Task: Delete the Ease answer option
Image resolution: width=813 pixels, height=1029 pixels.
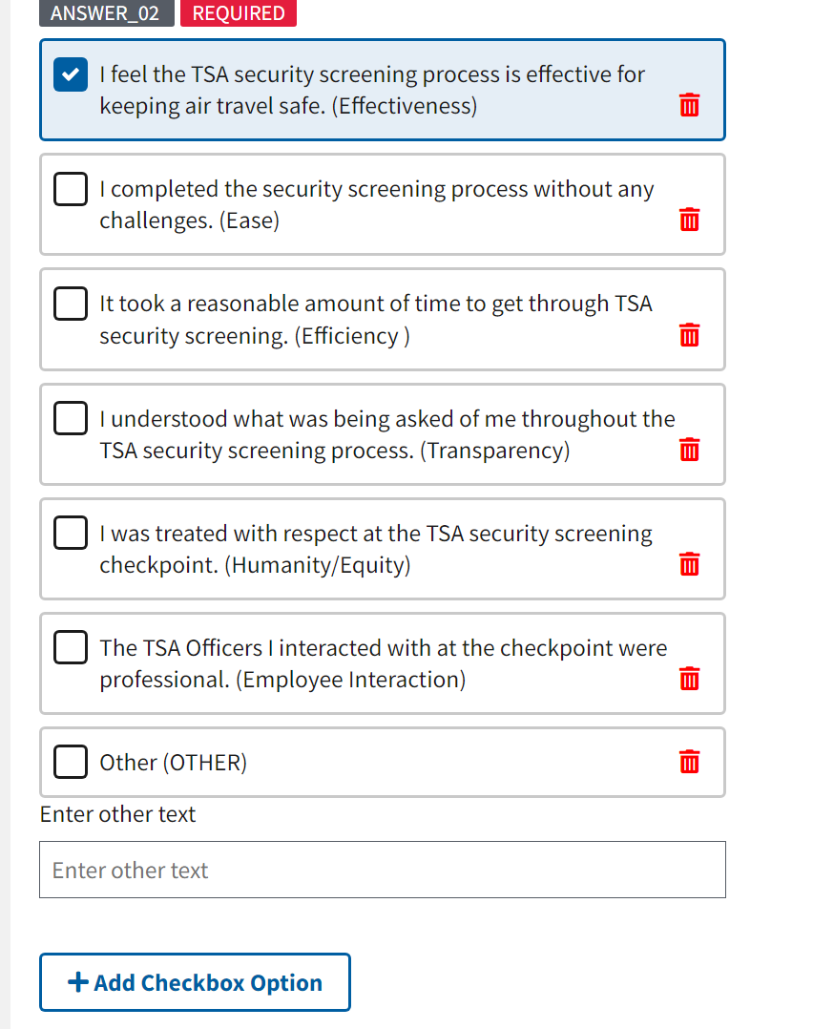Action: coord(689,220)
